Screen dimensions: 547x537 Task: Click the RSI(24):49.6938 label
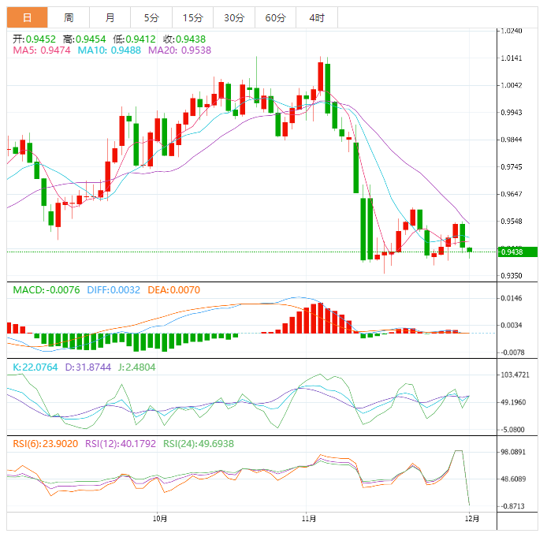(x=199, y=444)
